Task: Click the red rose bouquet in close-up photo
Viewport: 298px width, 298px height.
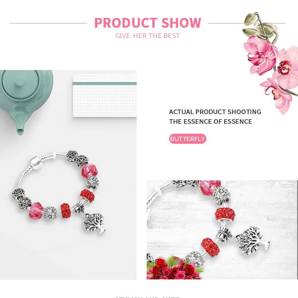Action: 174,269
